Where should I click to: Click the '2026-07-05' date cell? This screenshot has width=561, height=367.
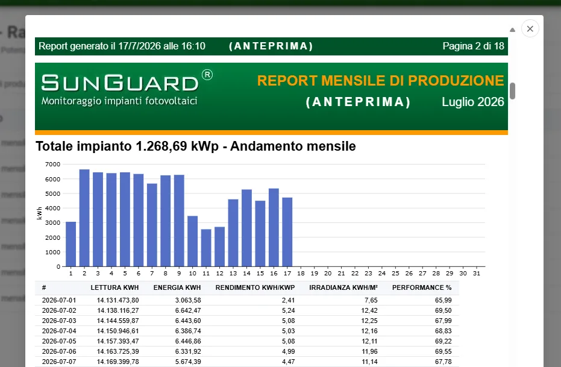pos(59,341)
